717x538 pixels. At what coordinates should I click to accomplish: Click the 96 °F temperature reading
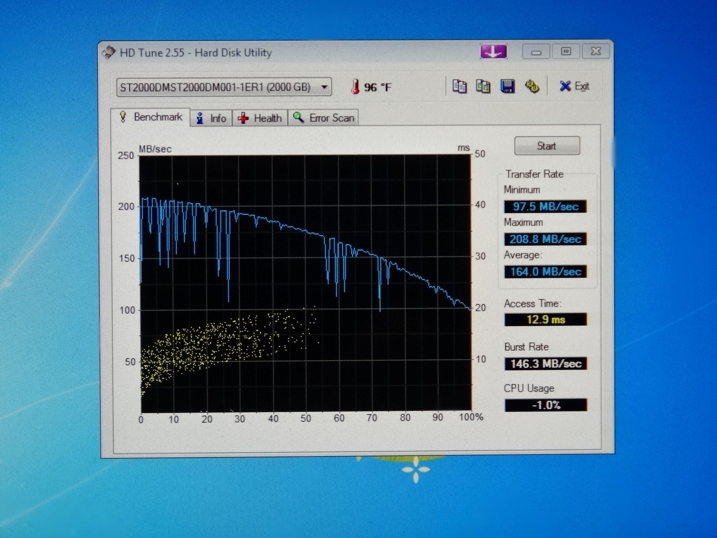point(378,87)
